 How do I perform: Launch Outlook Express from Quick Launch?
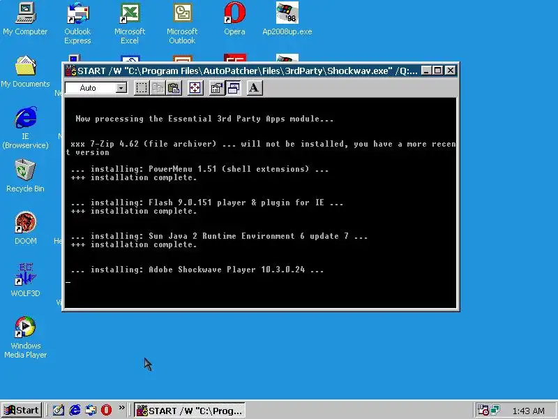[x=91, y=410]
